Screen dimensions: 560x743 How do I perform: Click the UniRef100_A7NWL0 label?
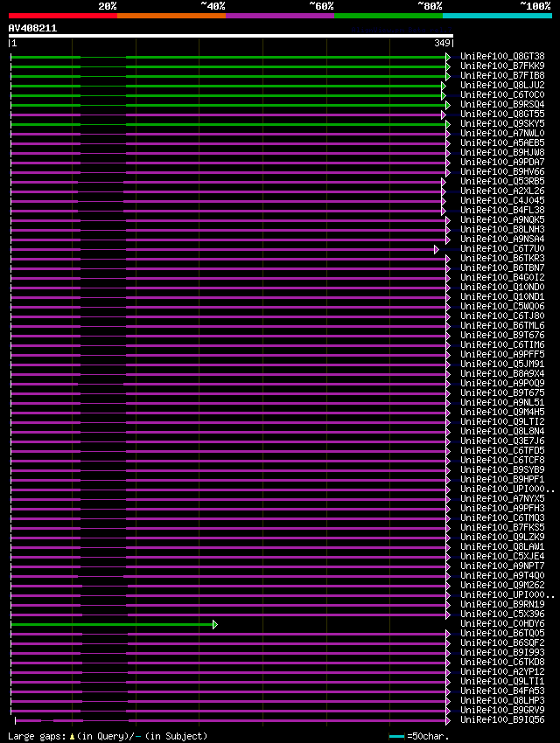coord(502,133)
